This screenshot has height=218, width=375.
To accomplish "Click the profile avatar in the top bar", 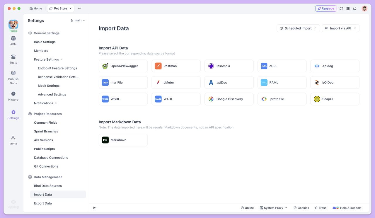I will [364, 8].
